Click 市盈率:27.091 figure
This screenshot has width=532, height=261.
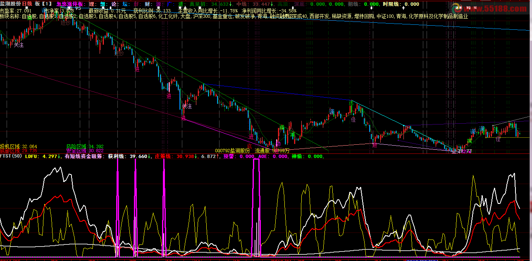(x=16, y=10)
